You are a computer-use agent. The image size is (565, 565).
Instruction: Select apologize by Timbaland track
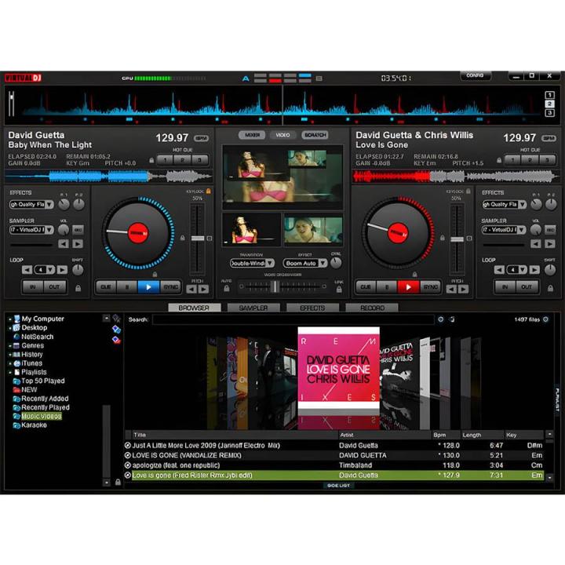(x=334, y=465)
